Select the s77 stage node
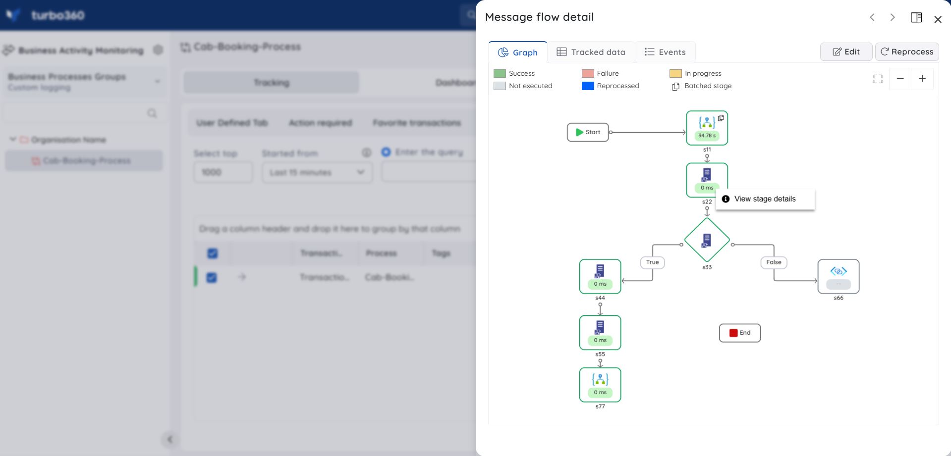Viewport: 951px width, 456px height. pyautogui.click(x=600, y=385)
